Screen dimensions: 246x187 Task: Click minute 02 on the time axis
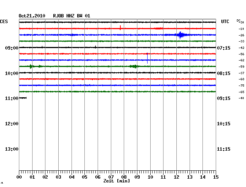coord(45,177)
